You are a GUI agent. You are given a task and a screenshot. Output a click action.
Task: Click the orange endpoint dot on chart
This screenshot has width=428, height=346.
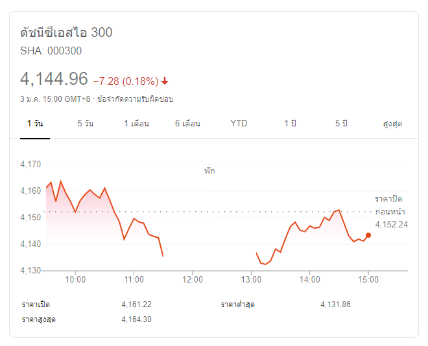pyautogui.click(x=368, y=235)
